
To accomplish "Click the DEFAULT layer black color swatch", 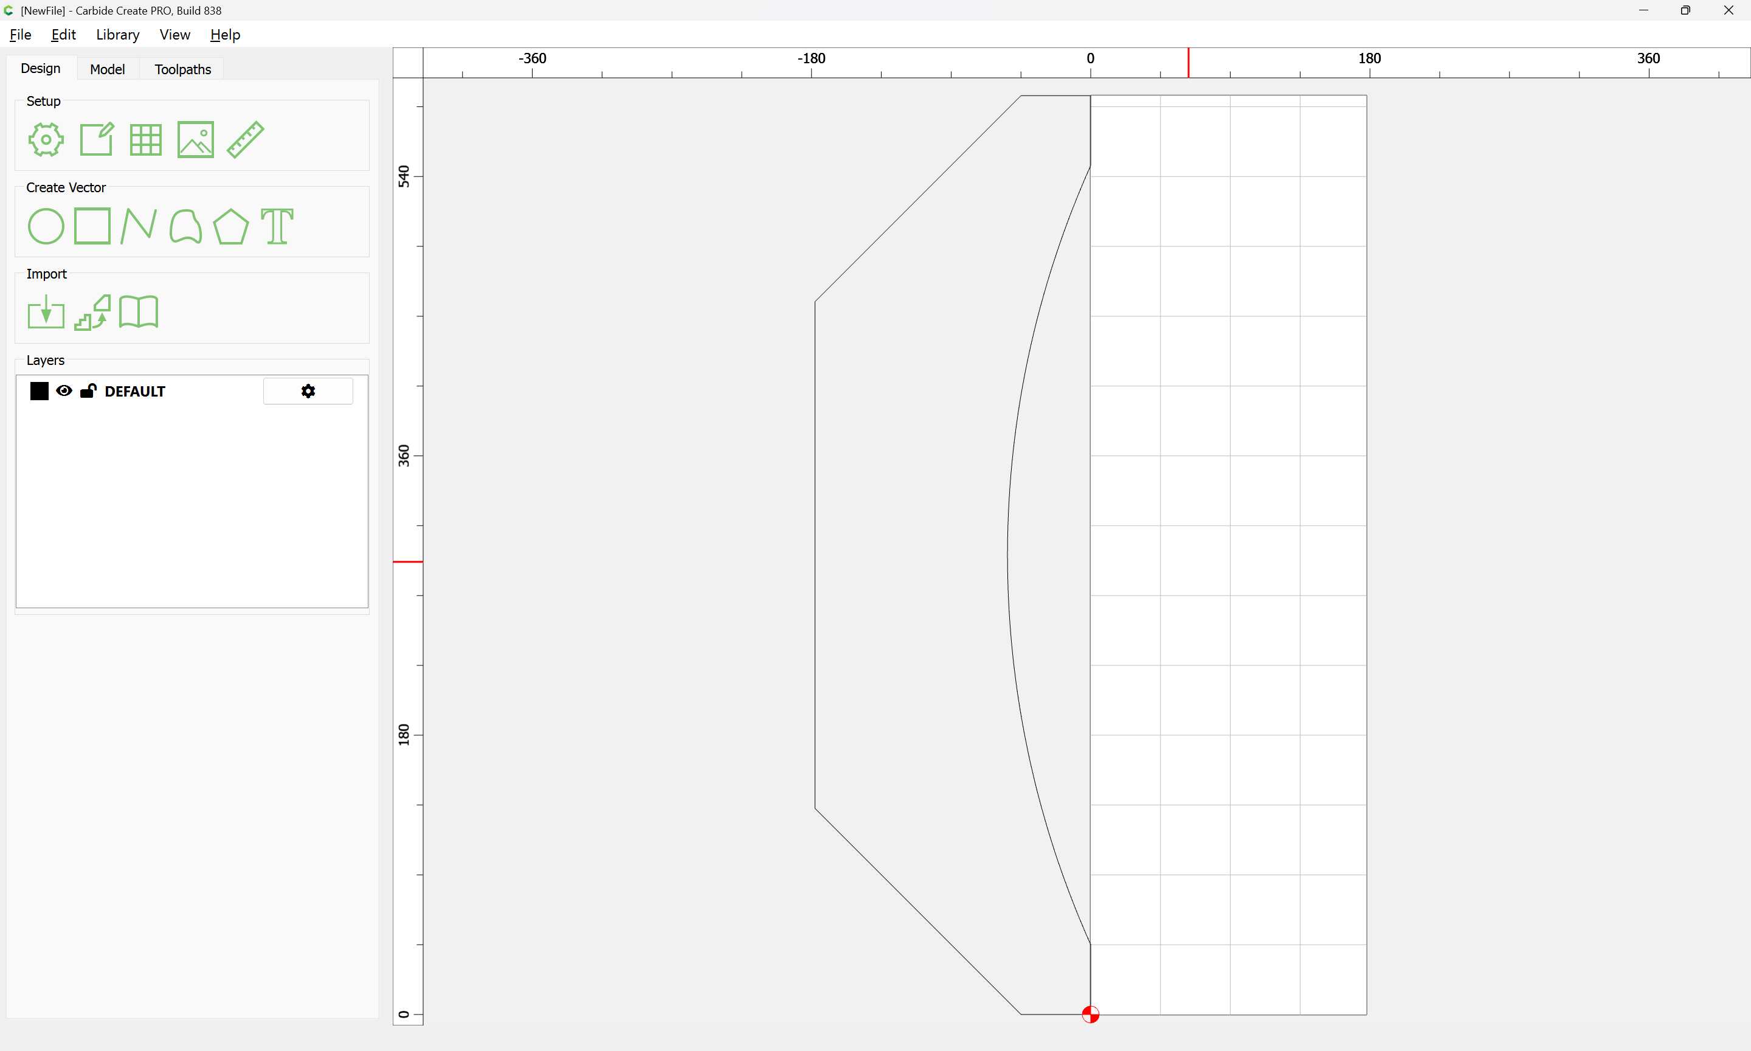I will (x=40, y=391).
